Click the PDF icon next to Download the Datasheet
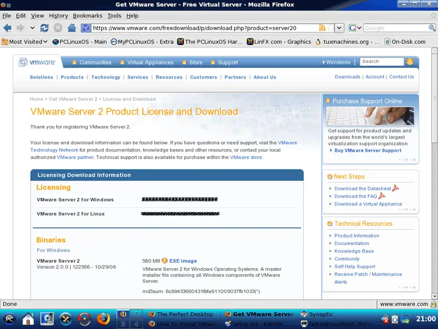The image size is (438, 329). coord(395,188)
